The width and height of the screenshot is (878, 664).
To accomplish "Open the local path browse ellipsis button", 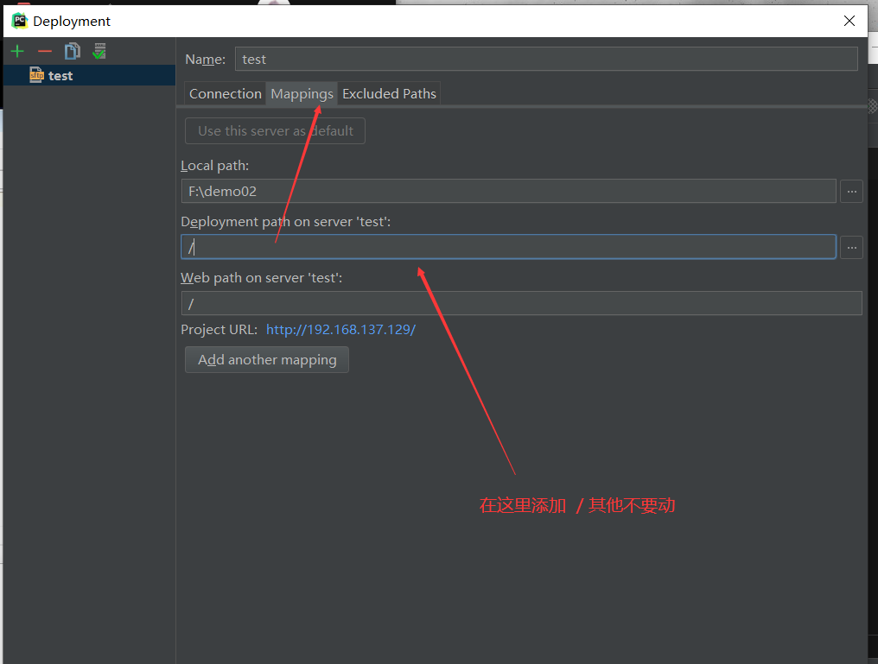I will pos(852,191).
